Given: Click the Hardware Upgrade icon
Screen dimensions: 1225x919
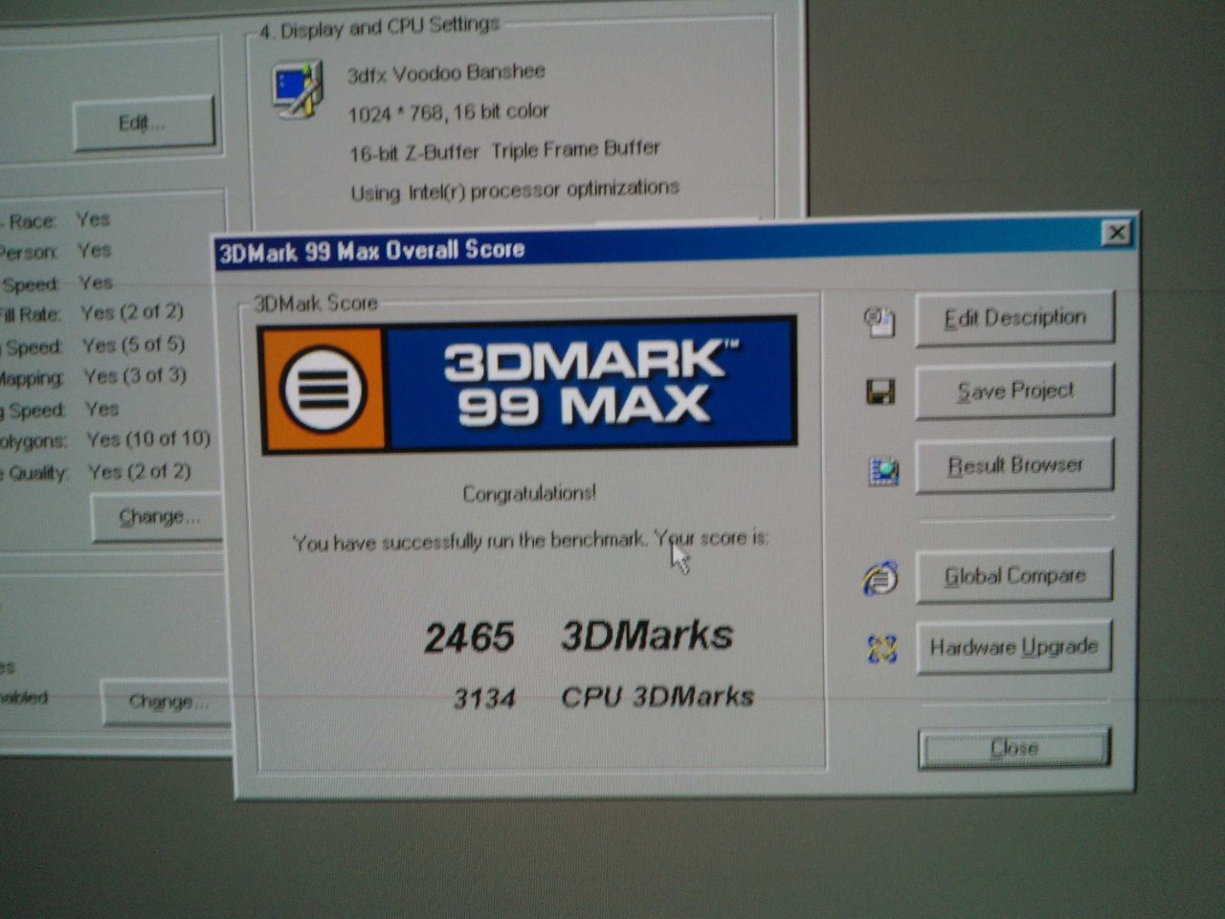Looking at the screenshot, I should [x=881, y=649].
